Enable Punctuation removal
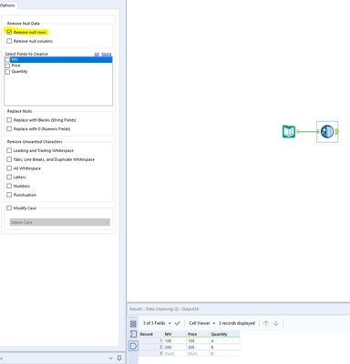The width and height of the screenshot is (350, 364). pos(9,195)
